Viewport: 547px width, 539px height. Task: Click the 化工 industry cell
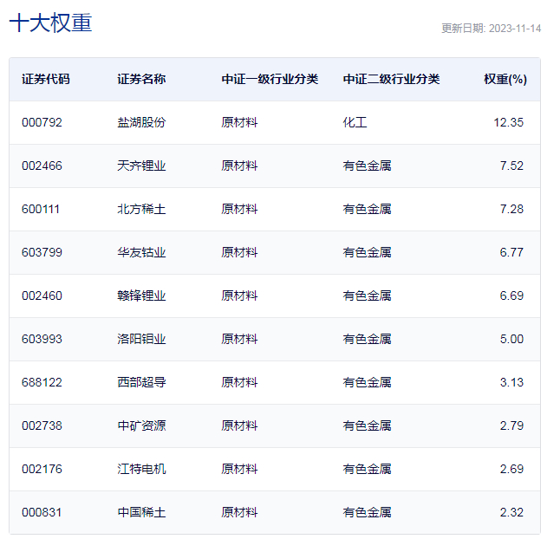coord(355,122)
